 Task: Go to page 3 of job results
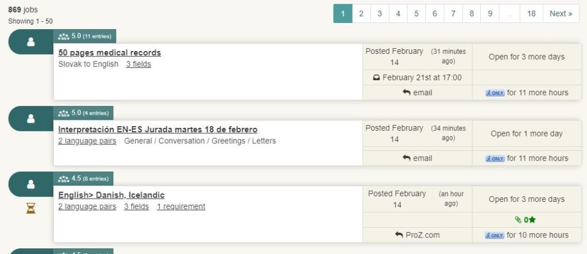tap(379, 14)
